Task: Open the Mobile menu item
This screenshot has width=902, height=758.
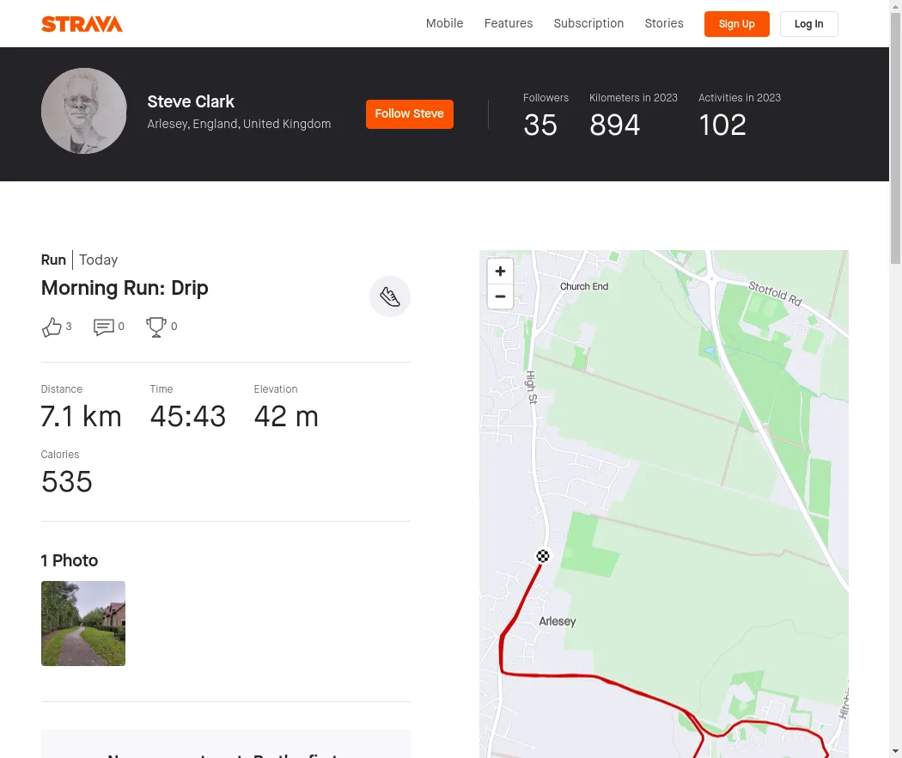Action: pos(444,23)
